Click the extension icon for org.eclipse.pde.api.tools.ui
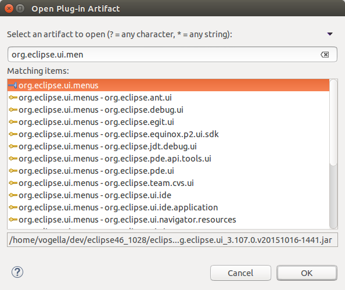The height and width of the screenshot is (290, 345). (x=13, y=159)
